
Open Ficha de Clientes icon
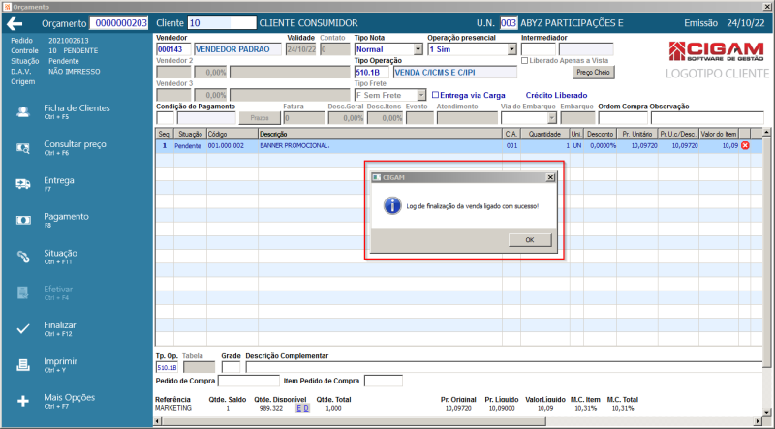pos(22,111)
